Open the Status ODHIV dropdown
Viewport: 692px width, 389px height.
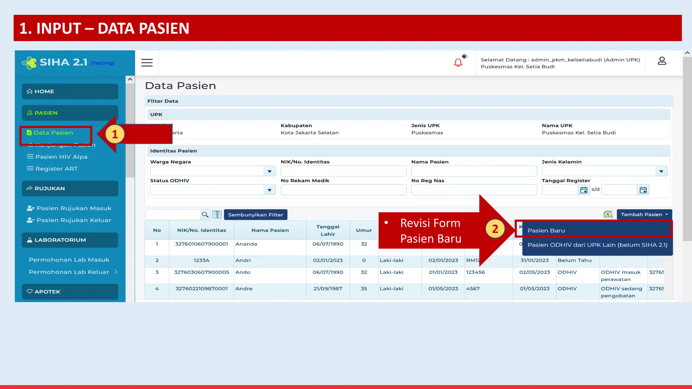(x=269, y=190)
